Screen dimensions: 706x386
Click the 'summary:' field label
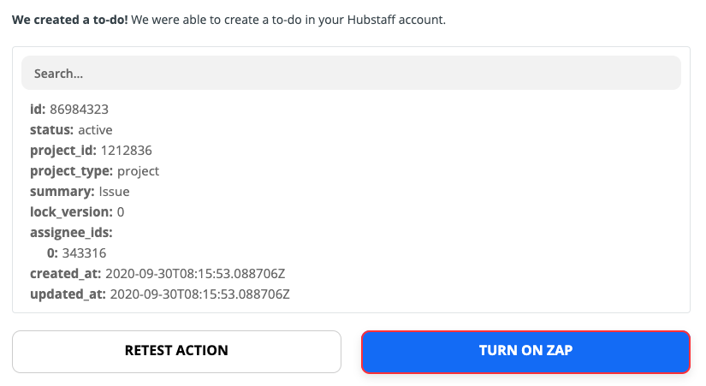point(62,192)
